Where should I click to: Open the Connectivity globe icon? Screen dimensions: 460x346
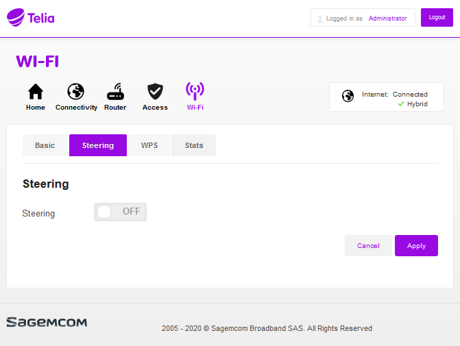76,92
